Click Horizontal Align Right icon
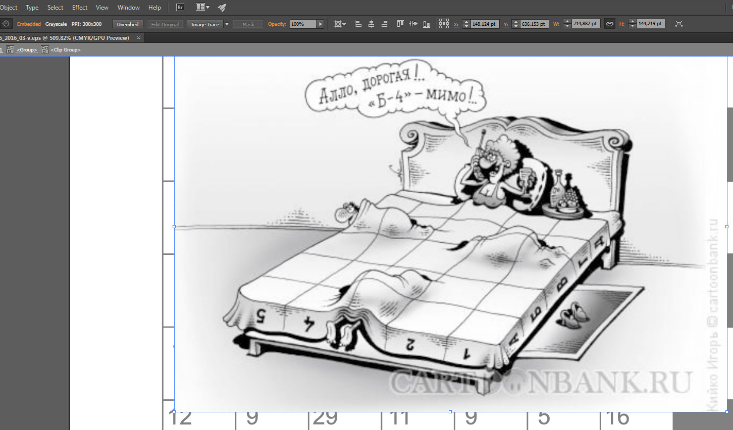The width and height of the screenshot is (733, 430). tap(385, 24)
